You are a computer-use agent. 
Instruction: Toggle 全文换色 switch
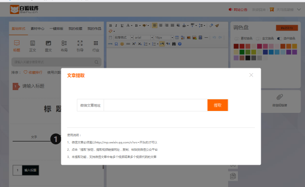[x=258, y=38]
